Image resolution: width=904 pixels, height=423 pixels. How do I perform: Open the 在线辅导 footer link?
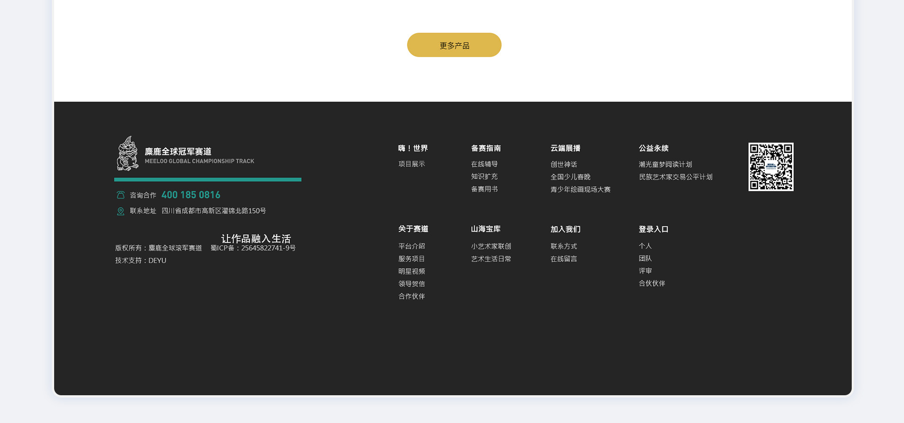484,164
